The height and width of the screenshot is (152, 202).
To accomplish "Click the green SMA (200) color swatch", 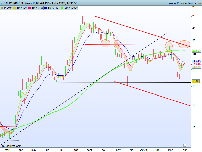I will (x=62, y=8).
